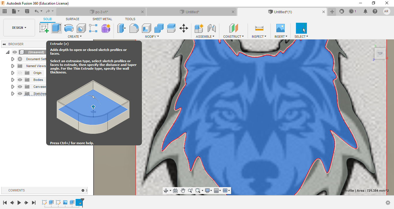Select the New Component tool
Viewport: 394px width, 209px height.
coord(199,28)
